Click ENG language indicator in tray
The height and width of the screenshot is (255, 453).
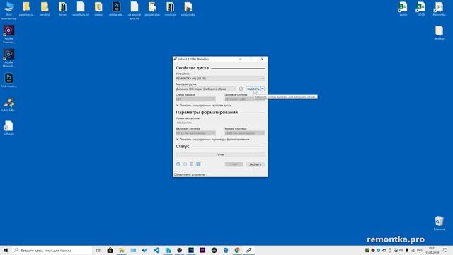click(420, 250)
